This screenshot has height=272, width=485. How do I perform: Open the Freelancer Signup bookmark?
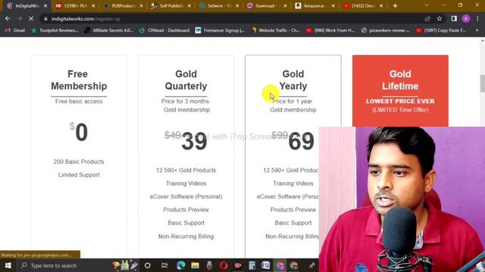[x=220, y=30]
